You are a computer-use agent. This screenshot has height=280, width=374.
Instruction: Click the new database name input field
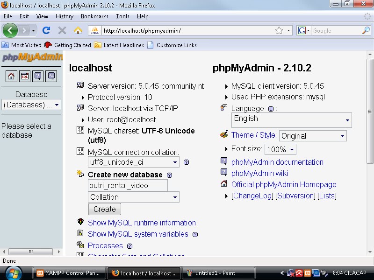point(128,185)
